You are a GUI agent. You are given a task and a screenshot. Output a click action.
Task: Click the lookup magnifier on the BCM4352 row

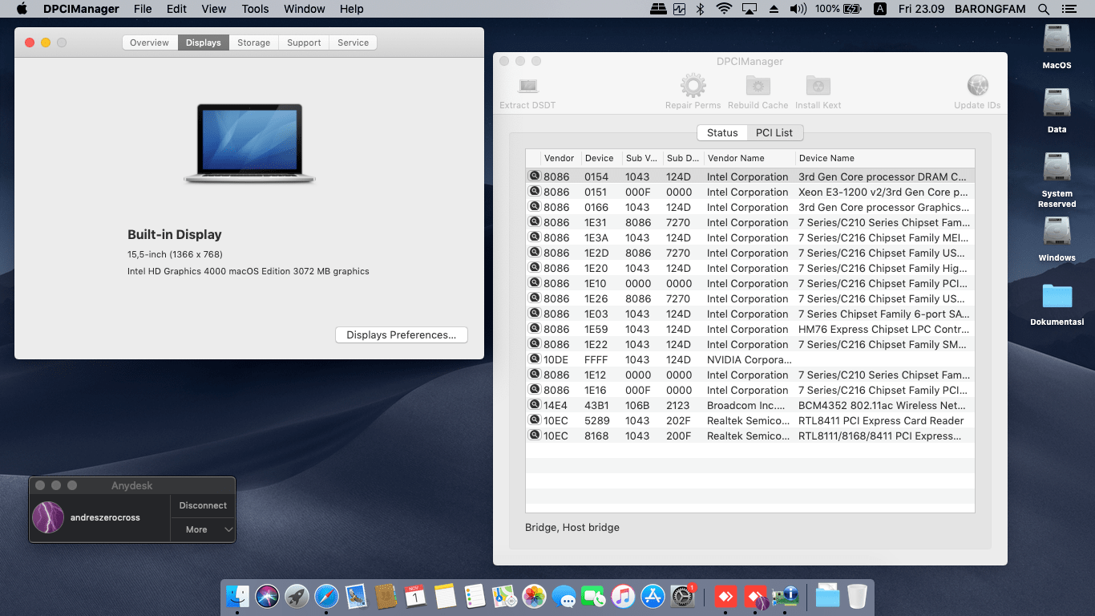tap(535, 405)
